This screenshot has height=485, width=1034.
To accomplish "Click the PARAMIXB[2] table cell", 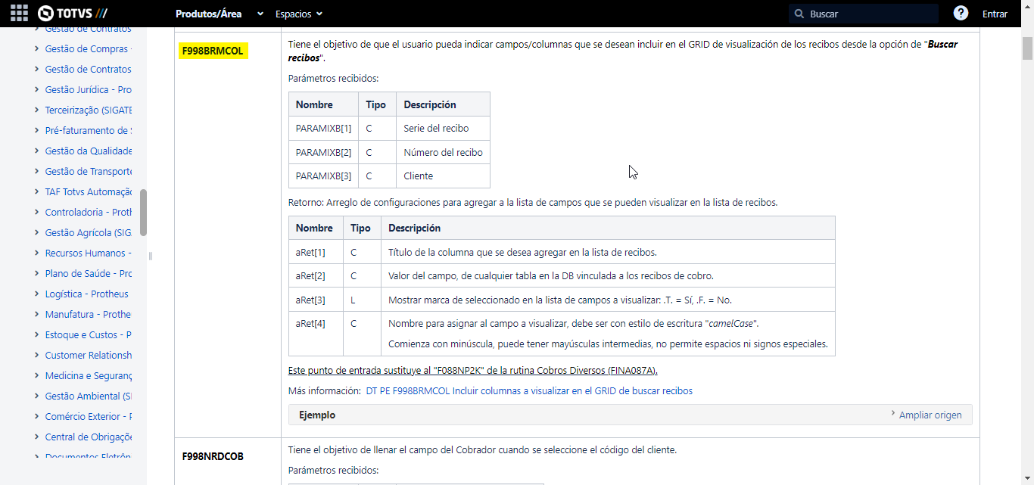I will point(324,152).
